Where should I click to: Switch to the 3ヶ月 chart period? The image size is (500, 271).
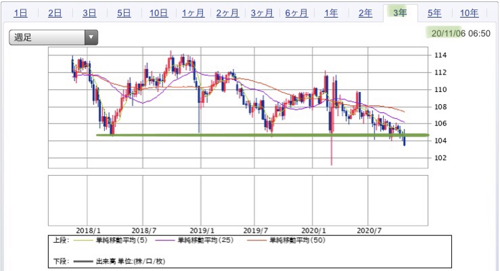[x=262, y=13]
